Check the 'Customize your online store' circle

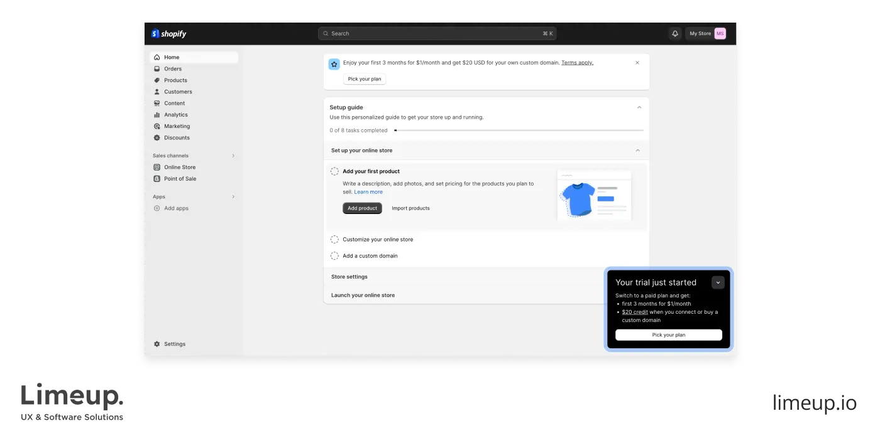(334, 239)
